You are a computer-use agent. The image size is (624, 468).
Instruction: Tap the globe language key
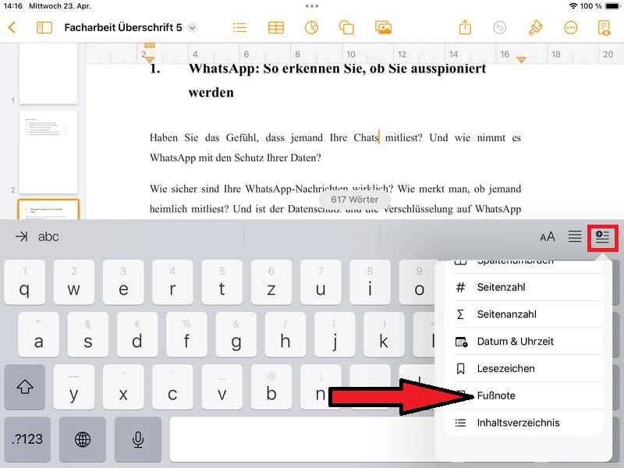83,439
